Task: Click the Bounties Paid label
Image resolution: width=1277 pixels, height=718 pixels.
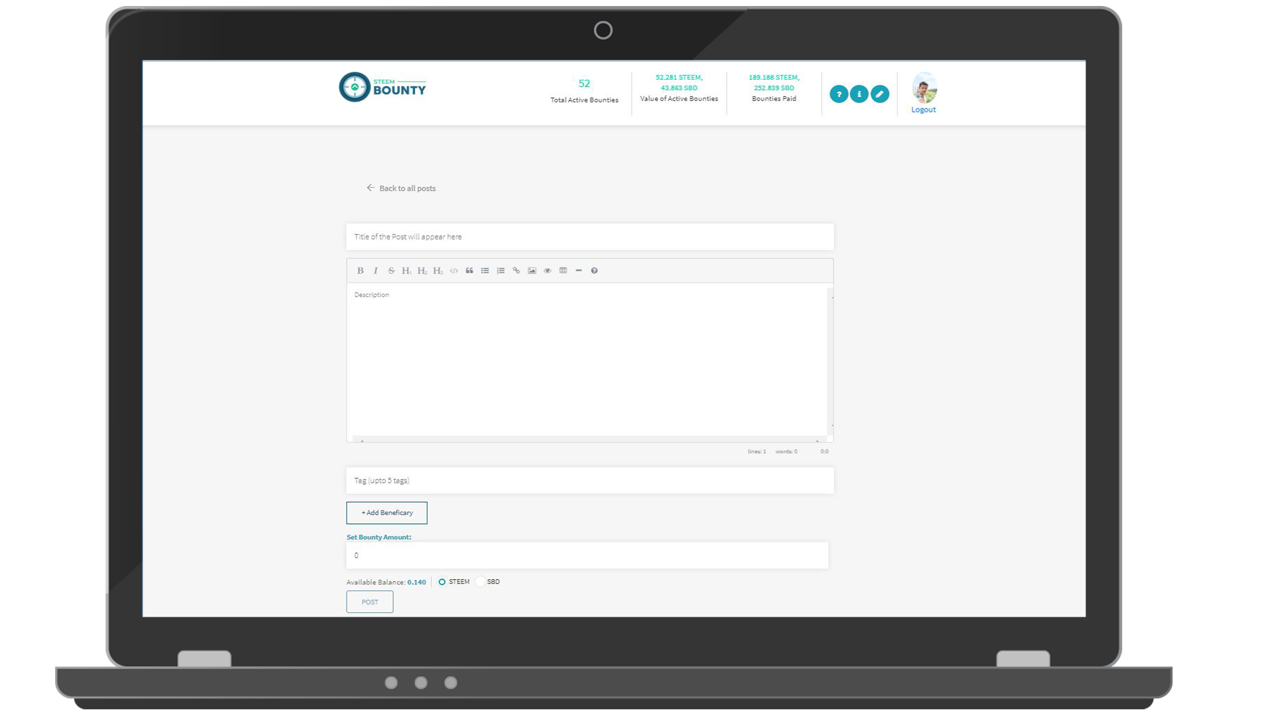Action: click(x=774, y=98)
